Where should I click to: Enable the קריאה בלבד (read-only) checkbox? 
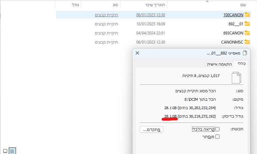coord(218,129)
